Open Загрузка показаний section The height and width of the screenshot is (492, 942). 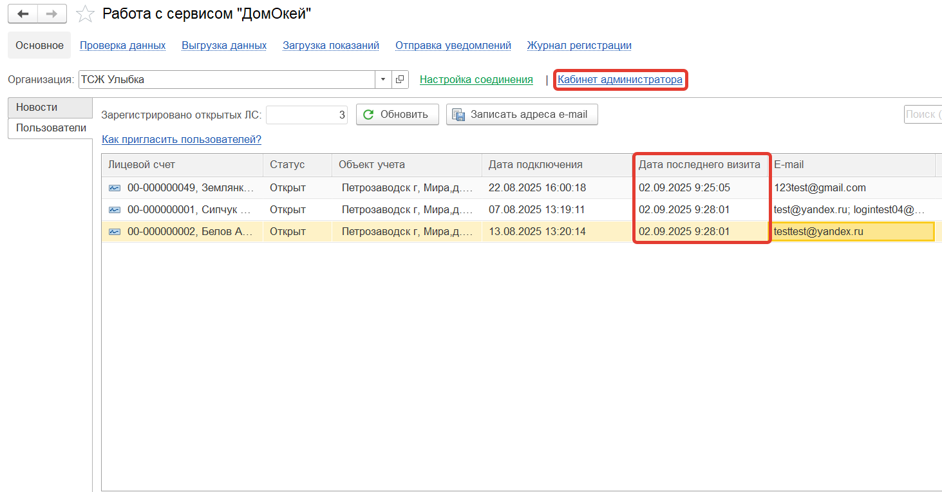(331, 46)
